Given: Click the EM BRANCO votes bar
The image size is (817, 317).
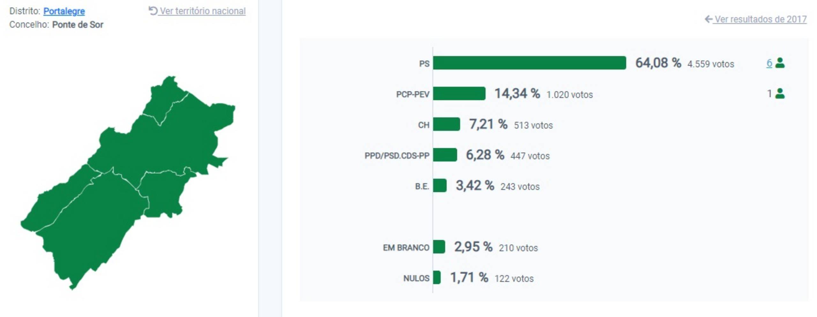Looking at the screenshot, I should [x=439, y=247].
